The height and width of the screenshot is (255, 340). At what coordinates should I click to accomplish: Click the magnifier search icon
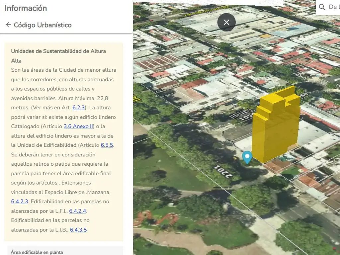(322, 7)
